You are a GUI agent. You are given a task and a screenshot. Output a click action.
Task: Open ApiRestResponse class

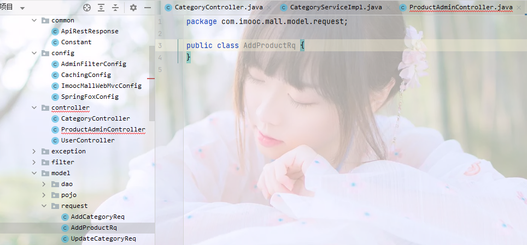tap(90, 31)
